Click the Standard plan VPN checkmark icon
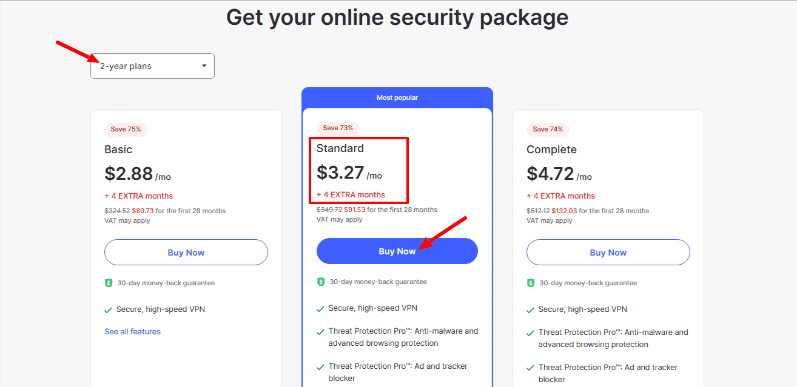The image size is (797, 387). 320,308
